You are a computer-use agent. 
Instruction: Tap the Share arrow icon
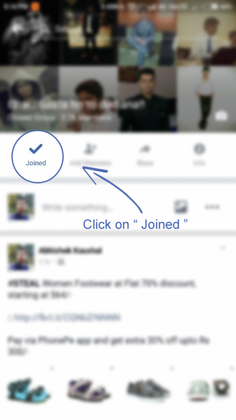tap(145, 155)
